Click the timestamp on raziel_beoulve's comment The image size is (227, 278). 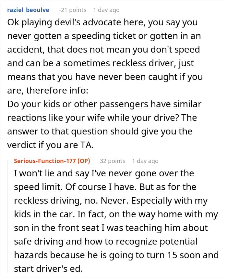[106, 10]
